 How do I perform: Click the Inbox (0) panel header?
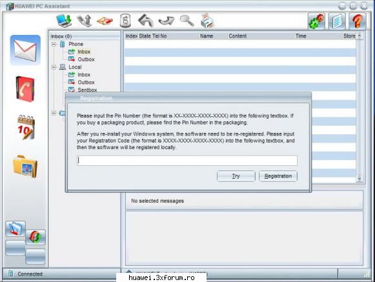point(85,36)
